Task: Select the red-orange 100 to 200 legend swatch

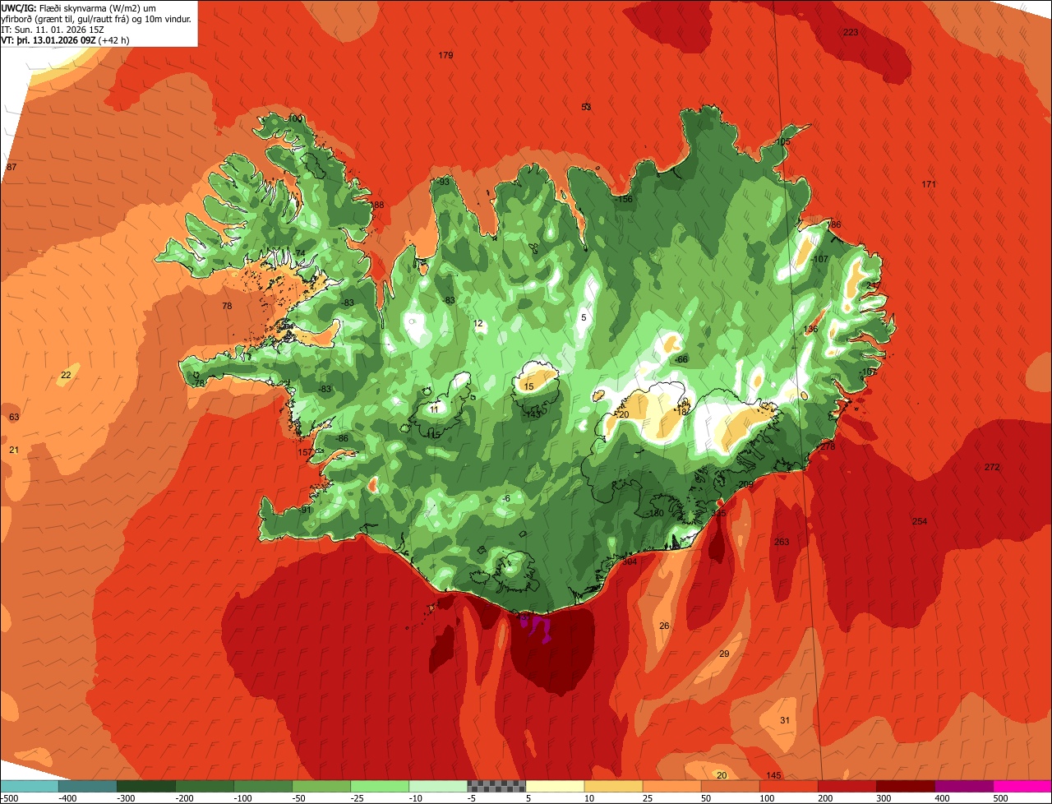Action: [x=789, y=786]
